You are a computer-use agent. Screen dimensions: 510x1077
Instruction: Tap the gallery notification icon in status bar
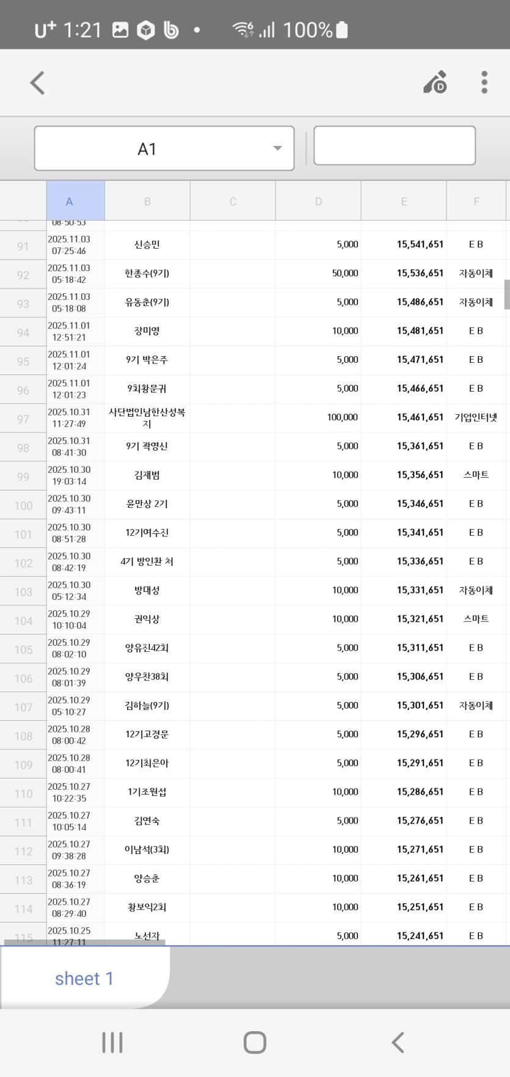120,30
